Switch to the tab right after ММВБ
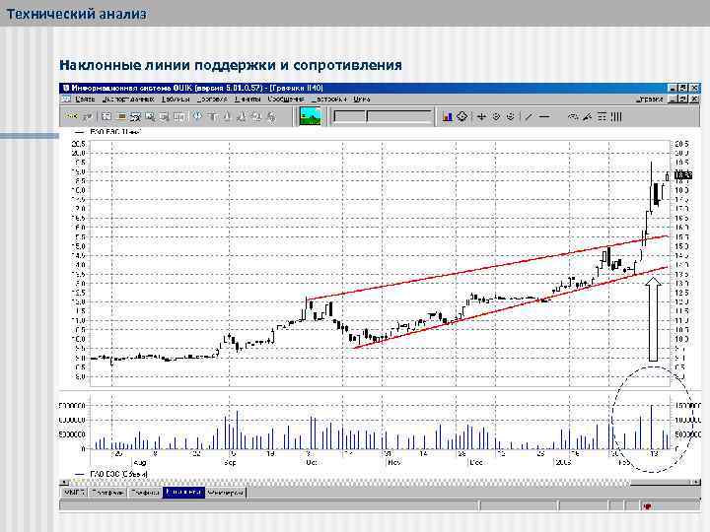 [107, 493]
